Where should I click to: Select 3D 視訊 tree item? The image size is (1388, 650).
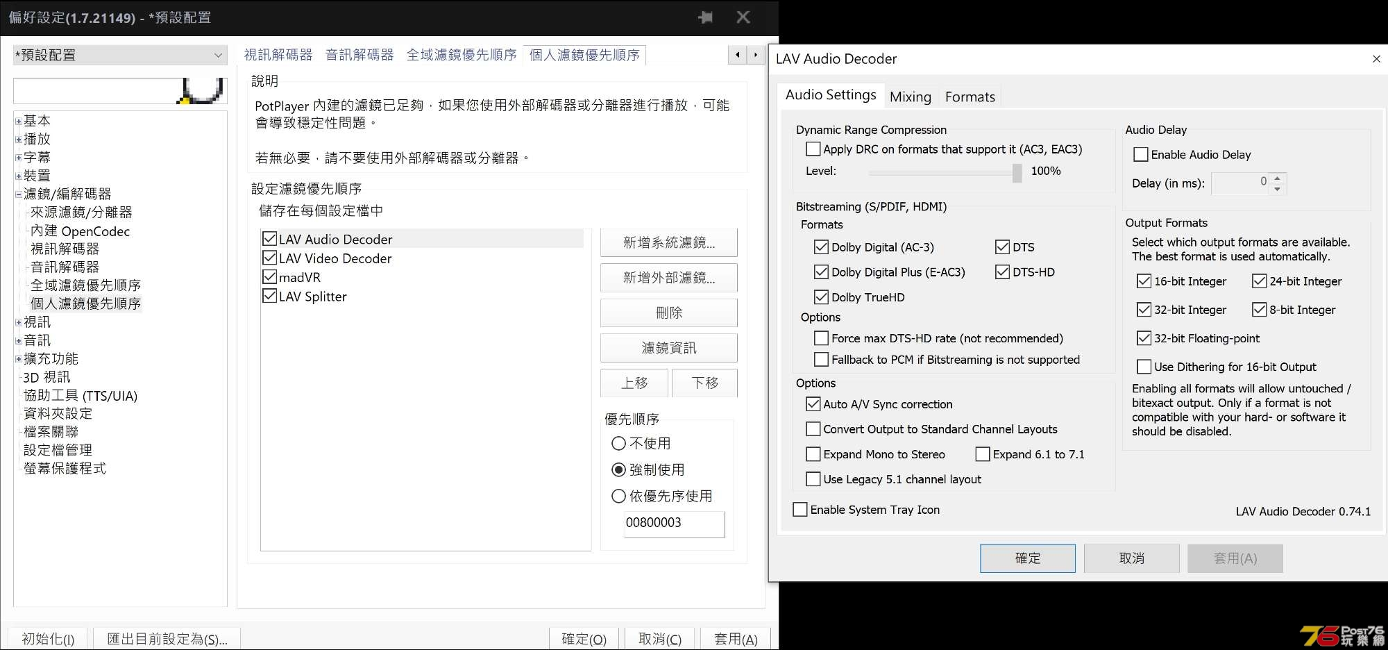(46, 377)
